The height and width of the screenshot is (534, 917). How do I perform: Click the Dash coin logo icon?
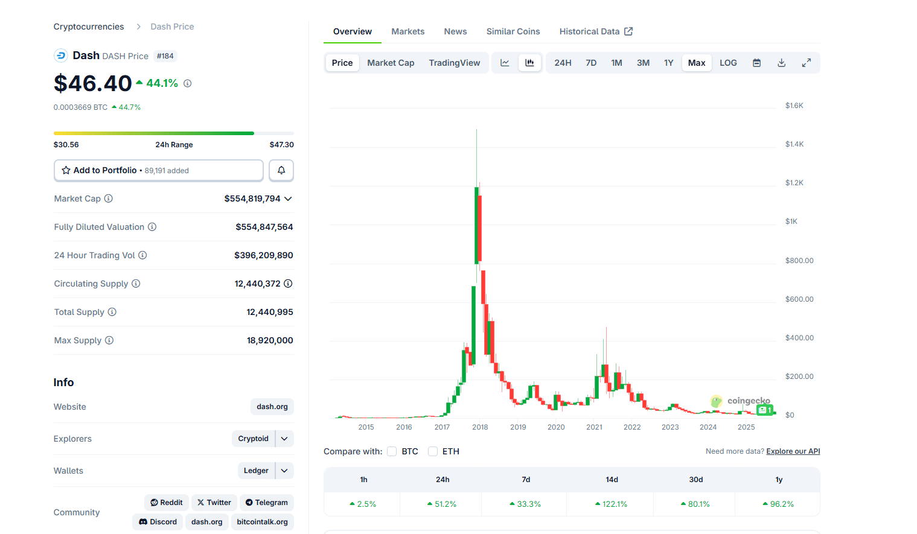click(x=60, y=55)
